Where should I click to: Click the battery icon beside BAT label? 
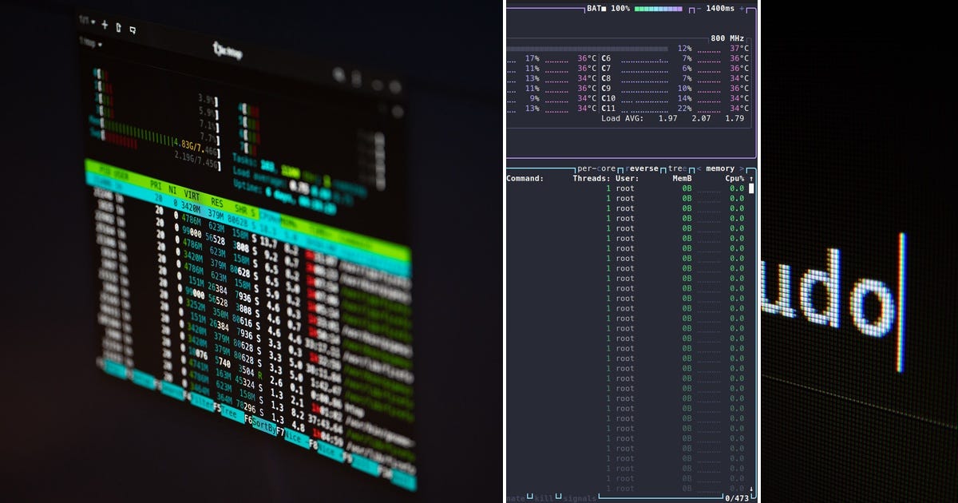tap(602, 9)
